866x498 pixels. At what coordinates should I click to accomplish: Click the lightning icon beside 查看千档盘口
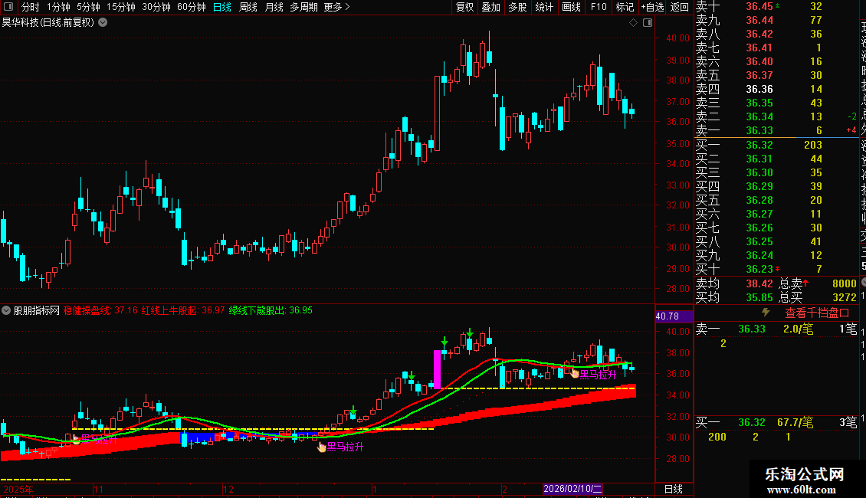point(766,313)
